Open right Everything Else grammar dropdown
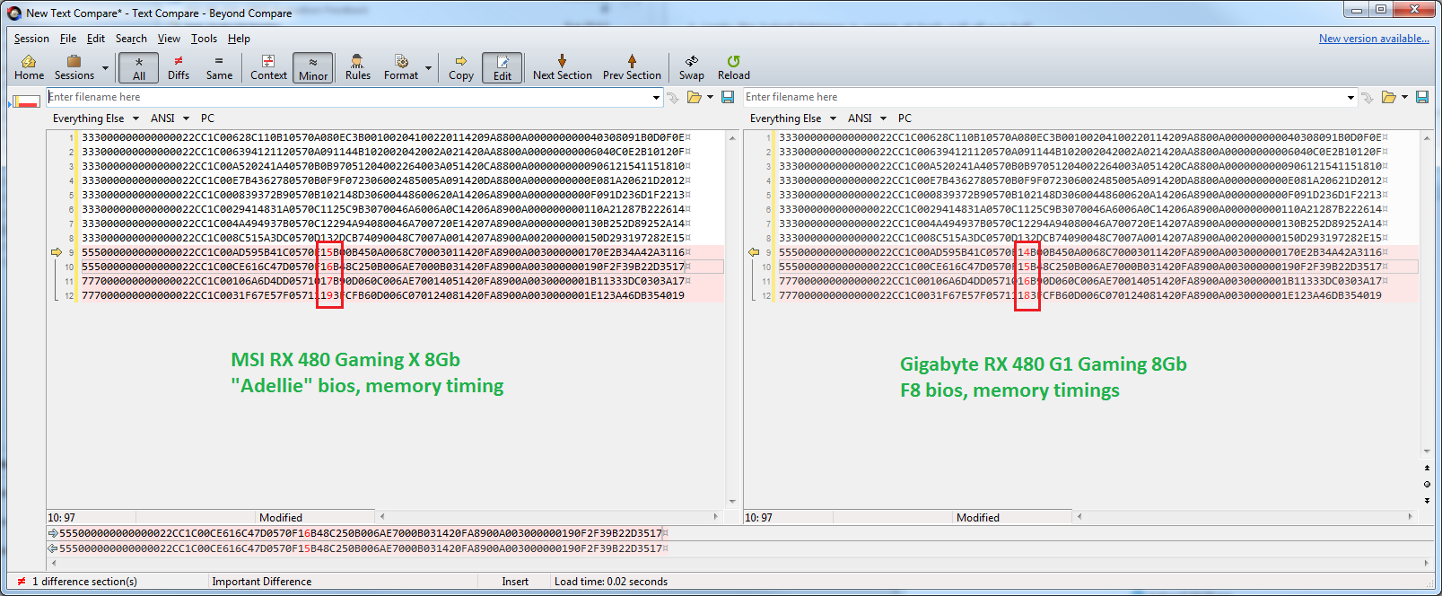The height and width of the screenshot is (596, 1442). point(792,118)
